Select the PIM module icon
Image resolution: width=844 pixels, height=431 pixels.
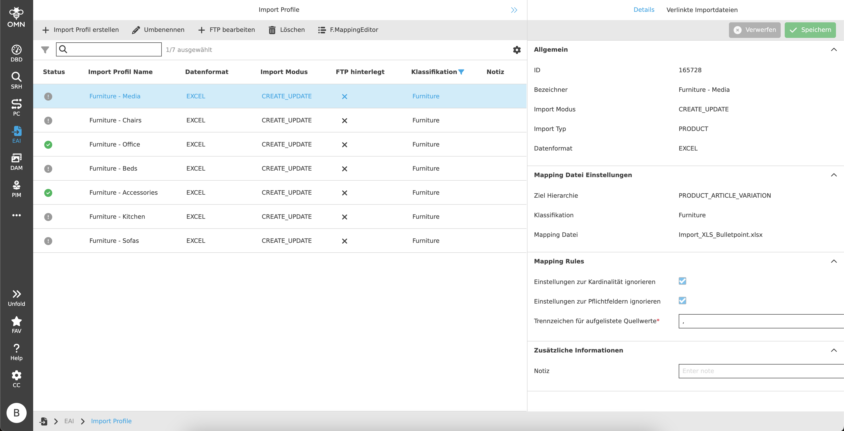click(x=16, y=188)
